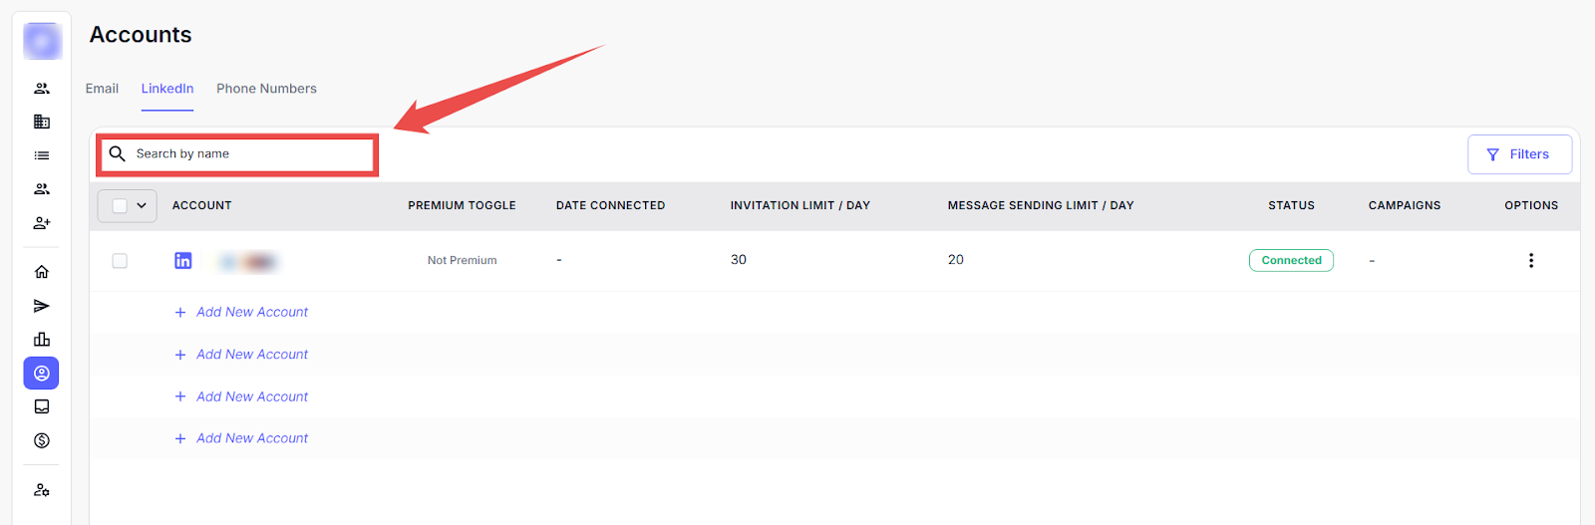The image size is (1595, 525).
Task: Switch to the Email tab
Action: pyautogui.click(x=102, y=89)
